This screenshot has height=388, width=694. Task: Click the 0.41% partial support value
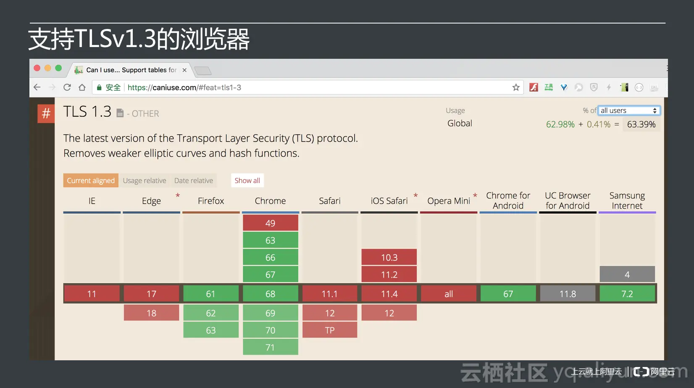(x=599, y=124)
